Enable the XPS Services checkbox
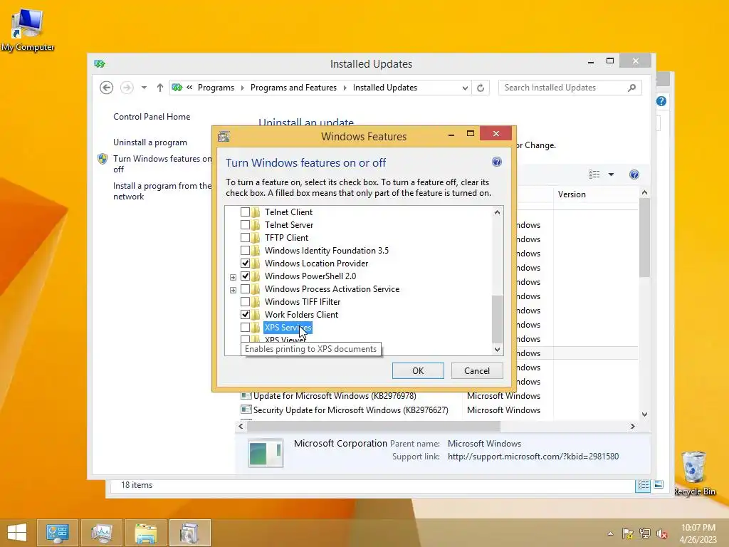 click(245, 328)
